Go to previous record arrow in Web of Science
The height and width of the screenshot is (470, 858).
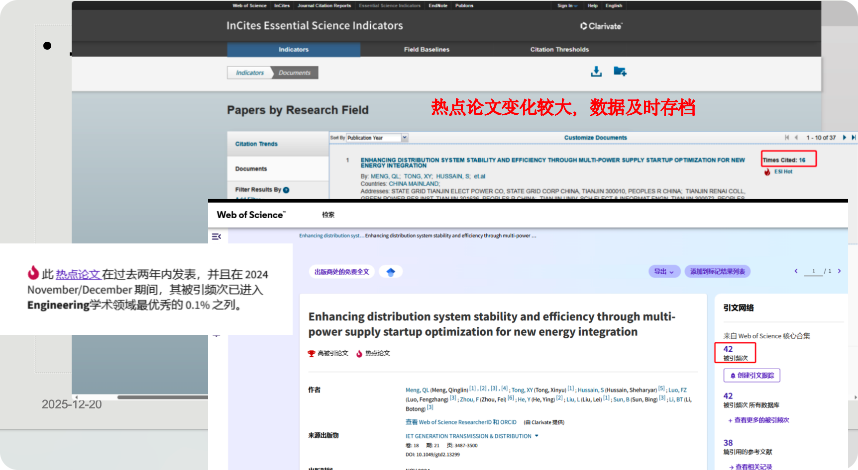coord(796,271)
